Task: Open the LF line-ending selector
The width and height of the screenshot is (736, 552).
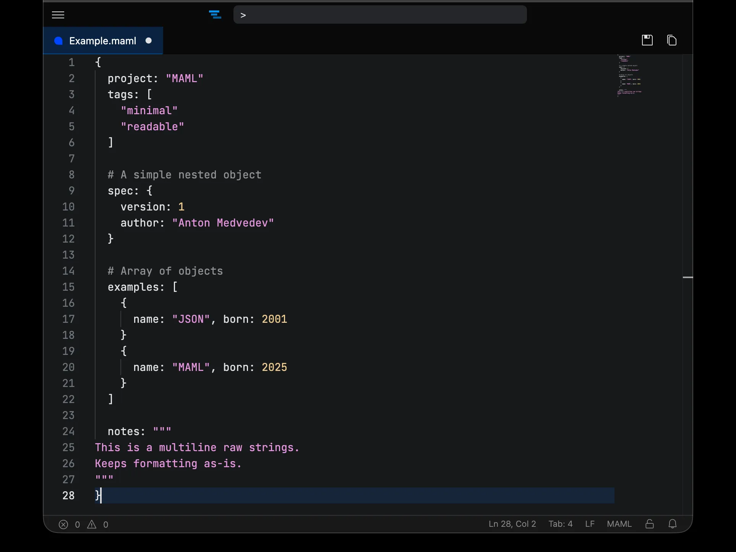Action: click(x=590, y=524)
